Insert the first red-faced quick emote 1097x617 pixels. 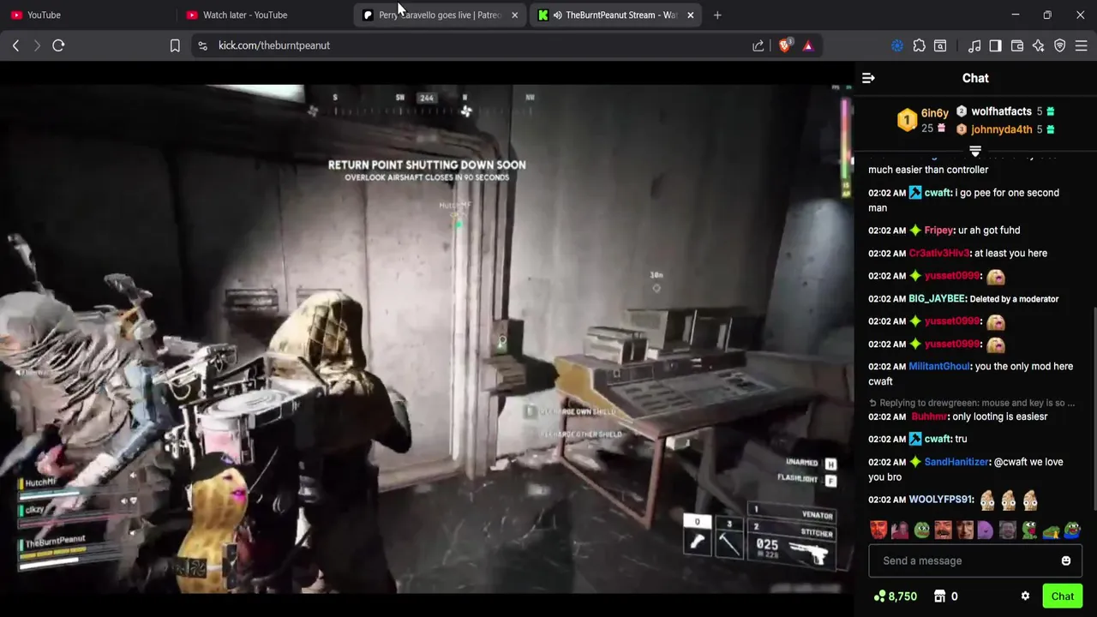pos(878,530)
